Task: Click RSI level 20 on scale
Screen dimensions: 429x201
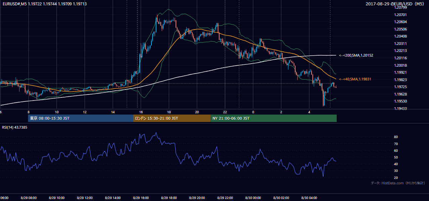Action: [396, 178]
